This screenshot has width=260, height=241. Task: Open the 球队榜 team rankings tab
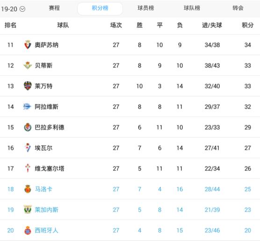(x=192, y=8)
